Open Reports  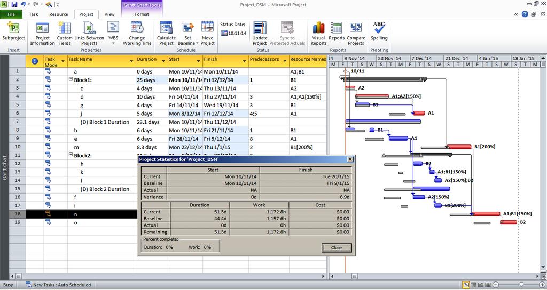pyautogui.click(x=337, y=31)
